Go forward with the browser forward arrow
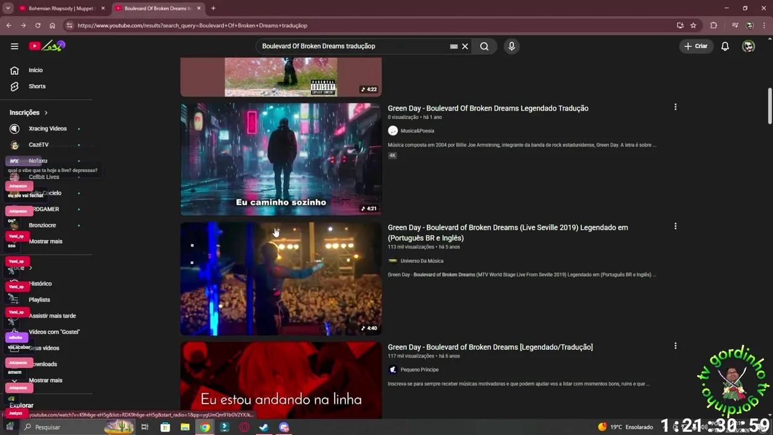Screen dimensions: 773x435 pos(23,25)
